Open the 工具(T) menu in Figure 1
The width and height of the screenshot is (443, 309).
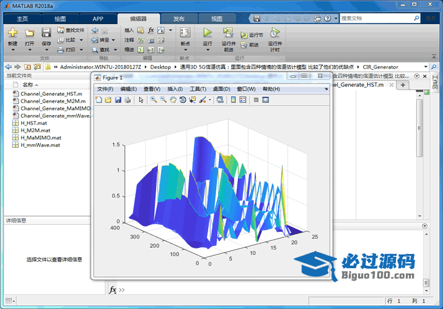pyautogui.click(x=198, y=89)
